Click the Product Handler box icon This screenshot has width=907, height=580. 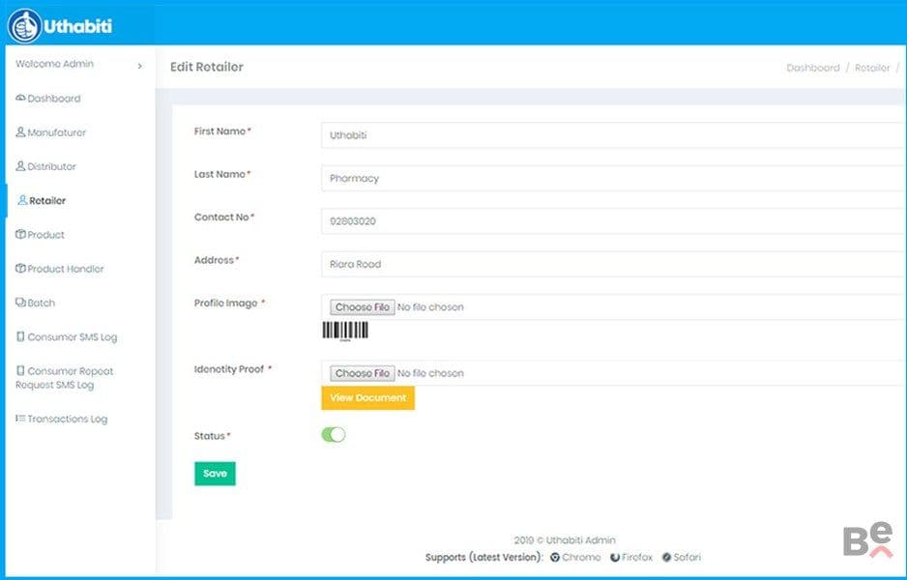(20, 269)
